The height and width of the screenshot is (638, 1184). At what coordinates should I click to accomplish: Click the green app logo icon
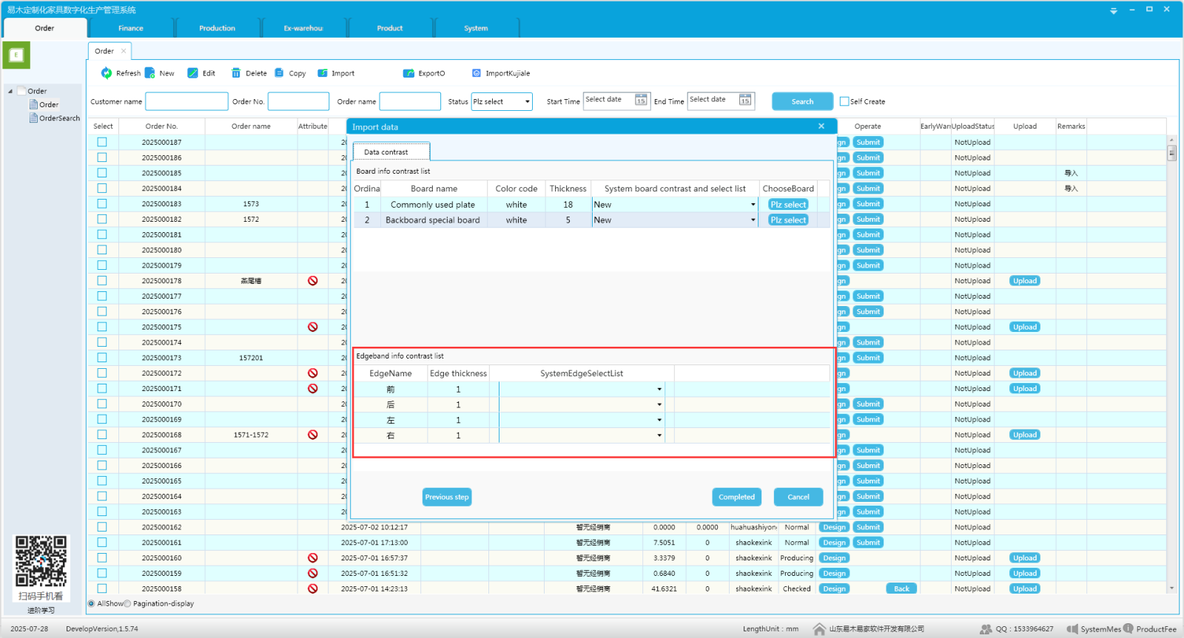(x=16, y=55)
